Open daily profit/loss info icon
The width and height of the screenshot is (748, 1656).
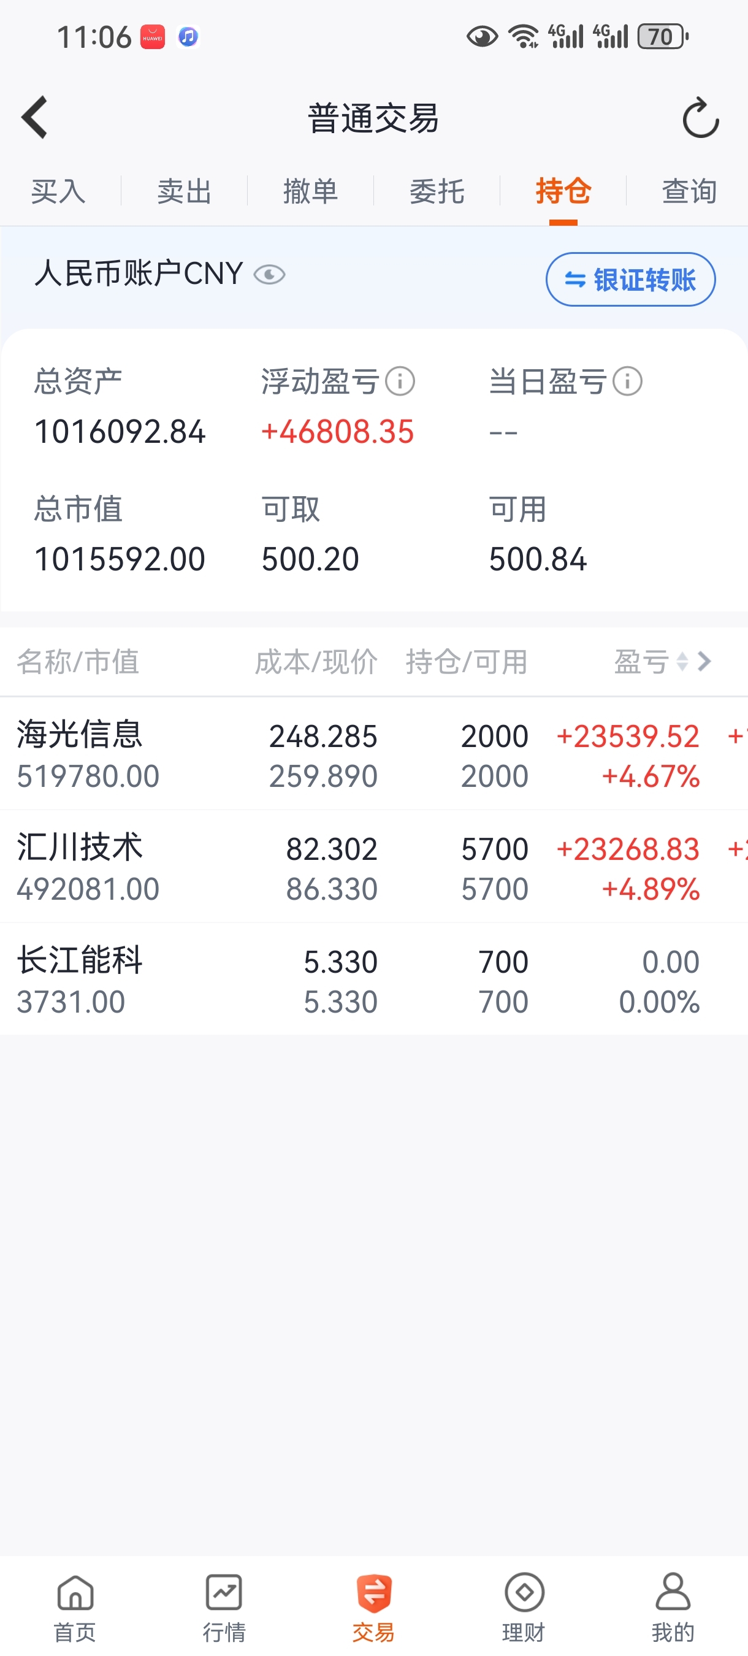627,382
